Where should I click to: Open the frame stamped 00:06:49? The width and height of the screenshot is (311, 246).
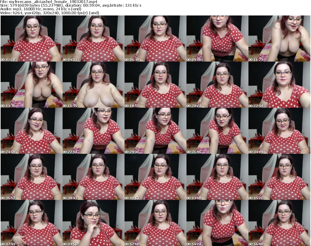click(155, 39)
